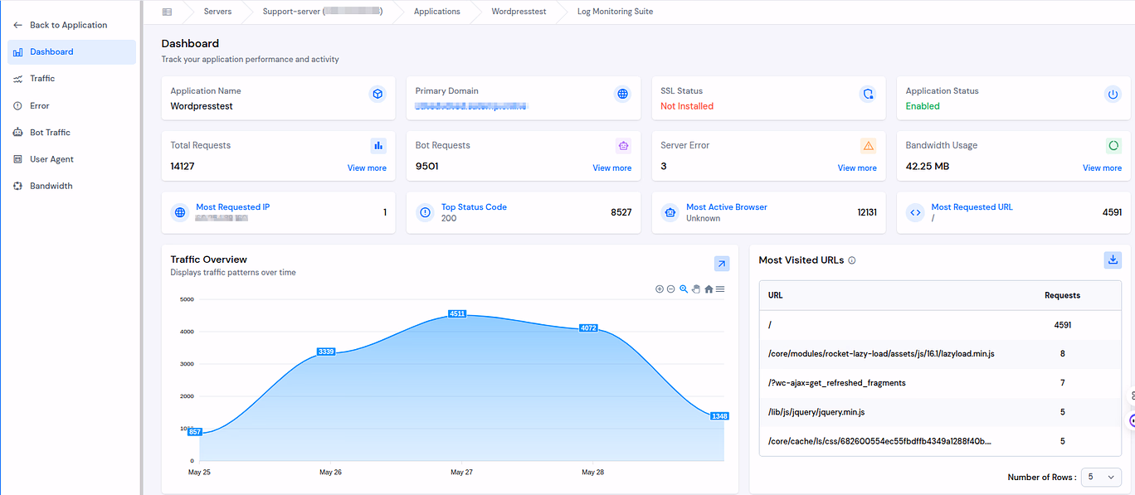Screen dimensions: 1135x495
Task: Click the 4511 data point on chart
Action: tap(457, 313)
